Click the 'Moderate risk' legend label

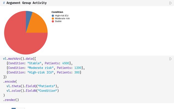(x=62, y=19)
